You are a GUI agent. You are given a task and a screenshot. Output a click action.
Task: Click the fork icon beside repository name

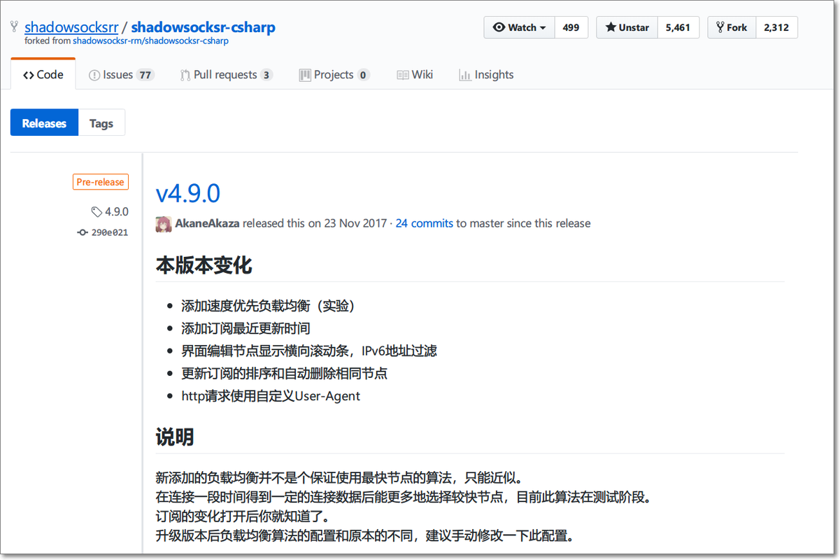(x=14, y=27)
